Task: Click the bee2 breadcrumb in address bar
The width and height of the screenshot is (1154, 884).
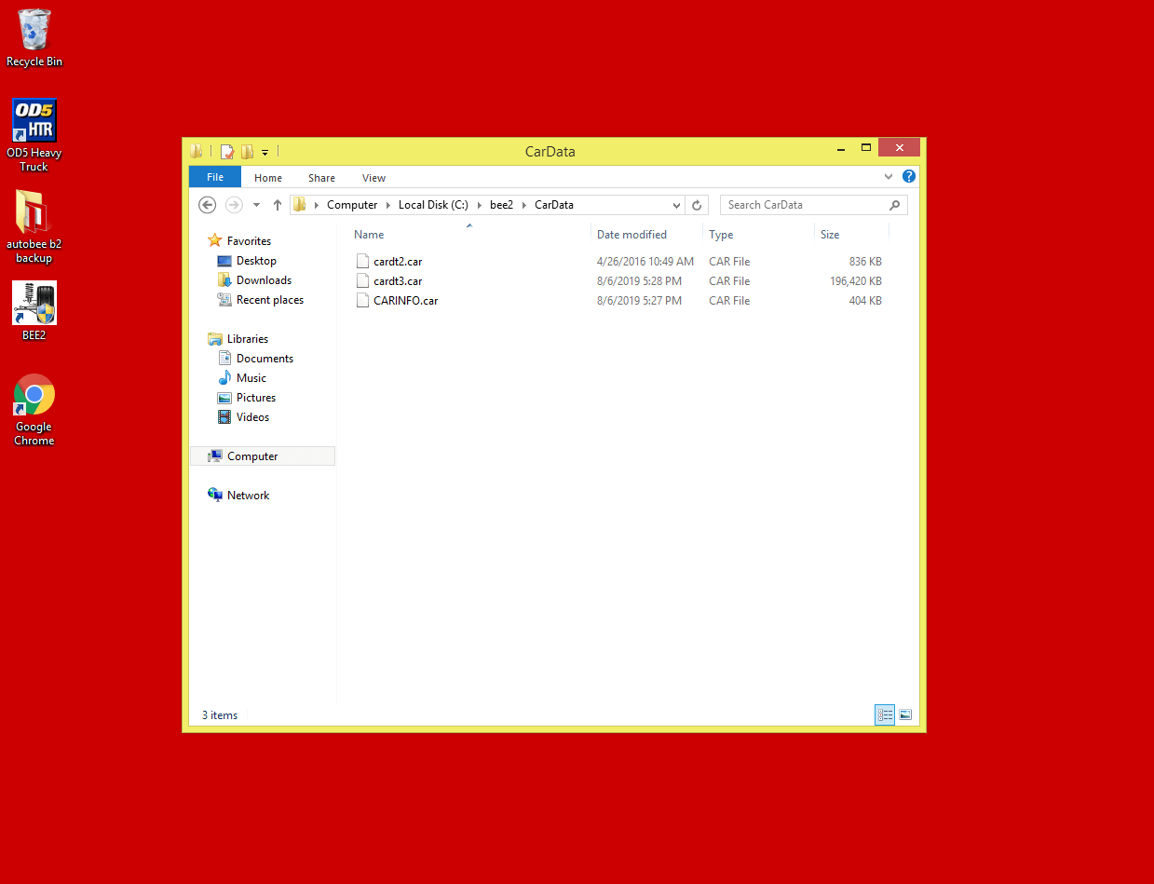Action: tap(501, 205)
